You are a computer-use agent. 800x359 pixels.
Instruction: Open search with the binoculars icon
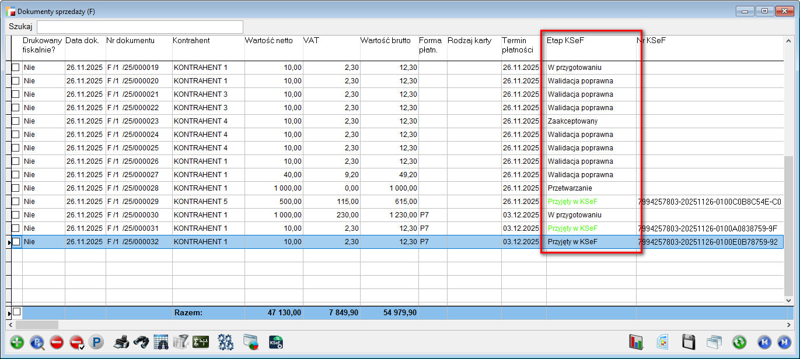coord(141,343)
